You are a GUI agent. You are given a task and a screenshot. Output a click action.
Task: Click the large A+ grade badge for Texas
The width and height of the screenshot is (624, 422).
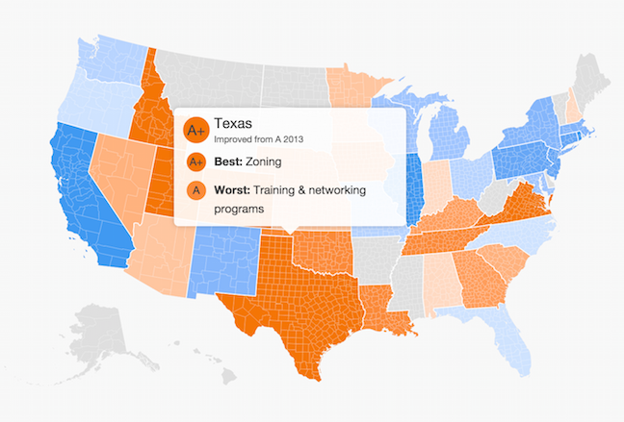196,130
